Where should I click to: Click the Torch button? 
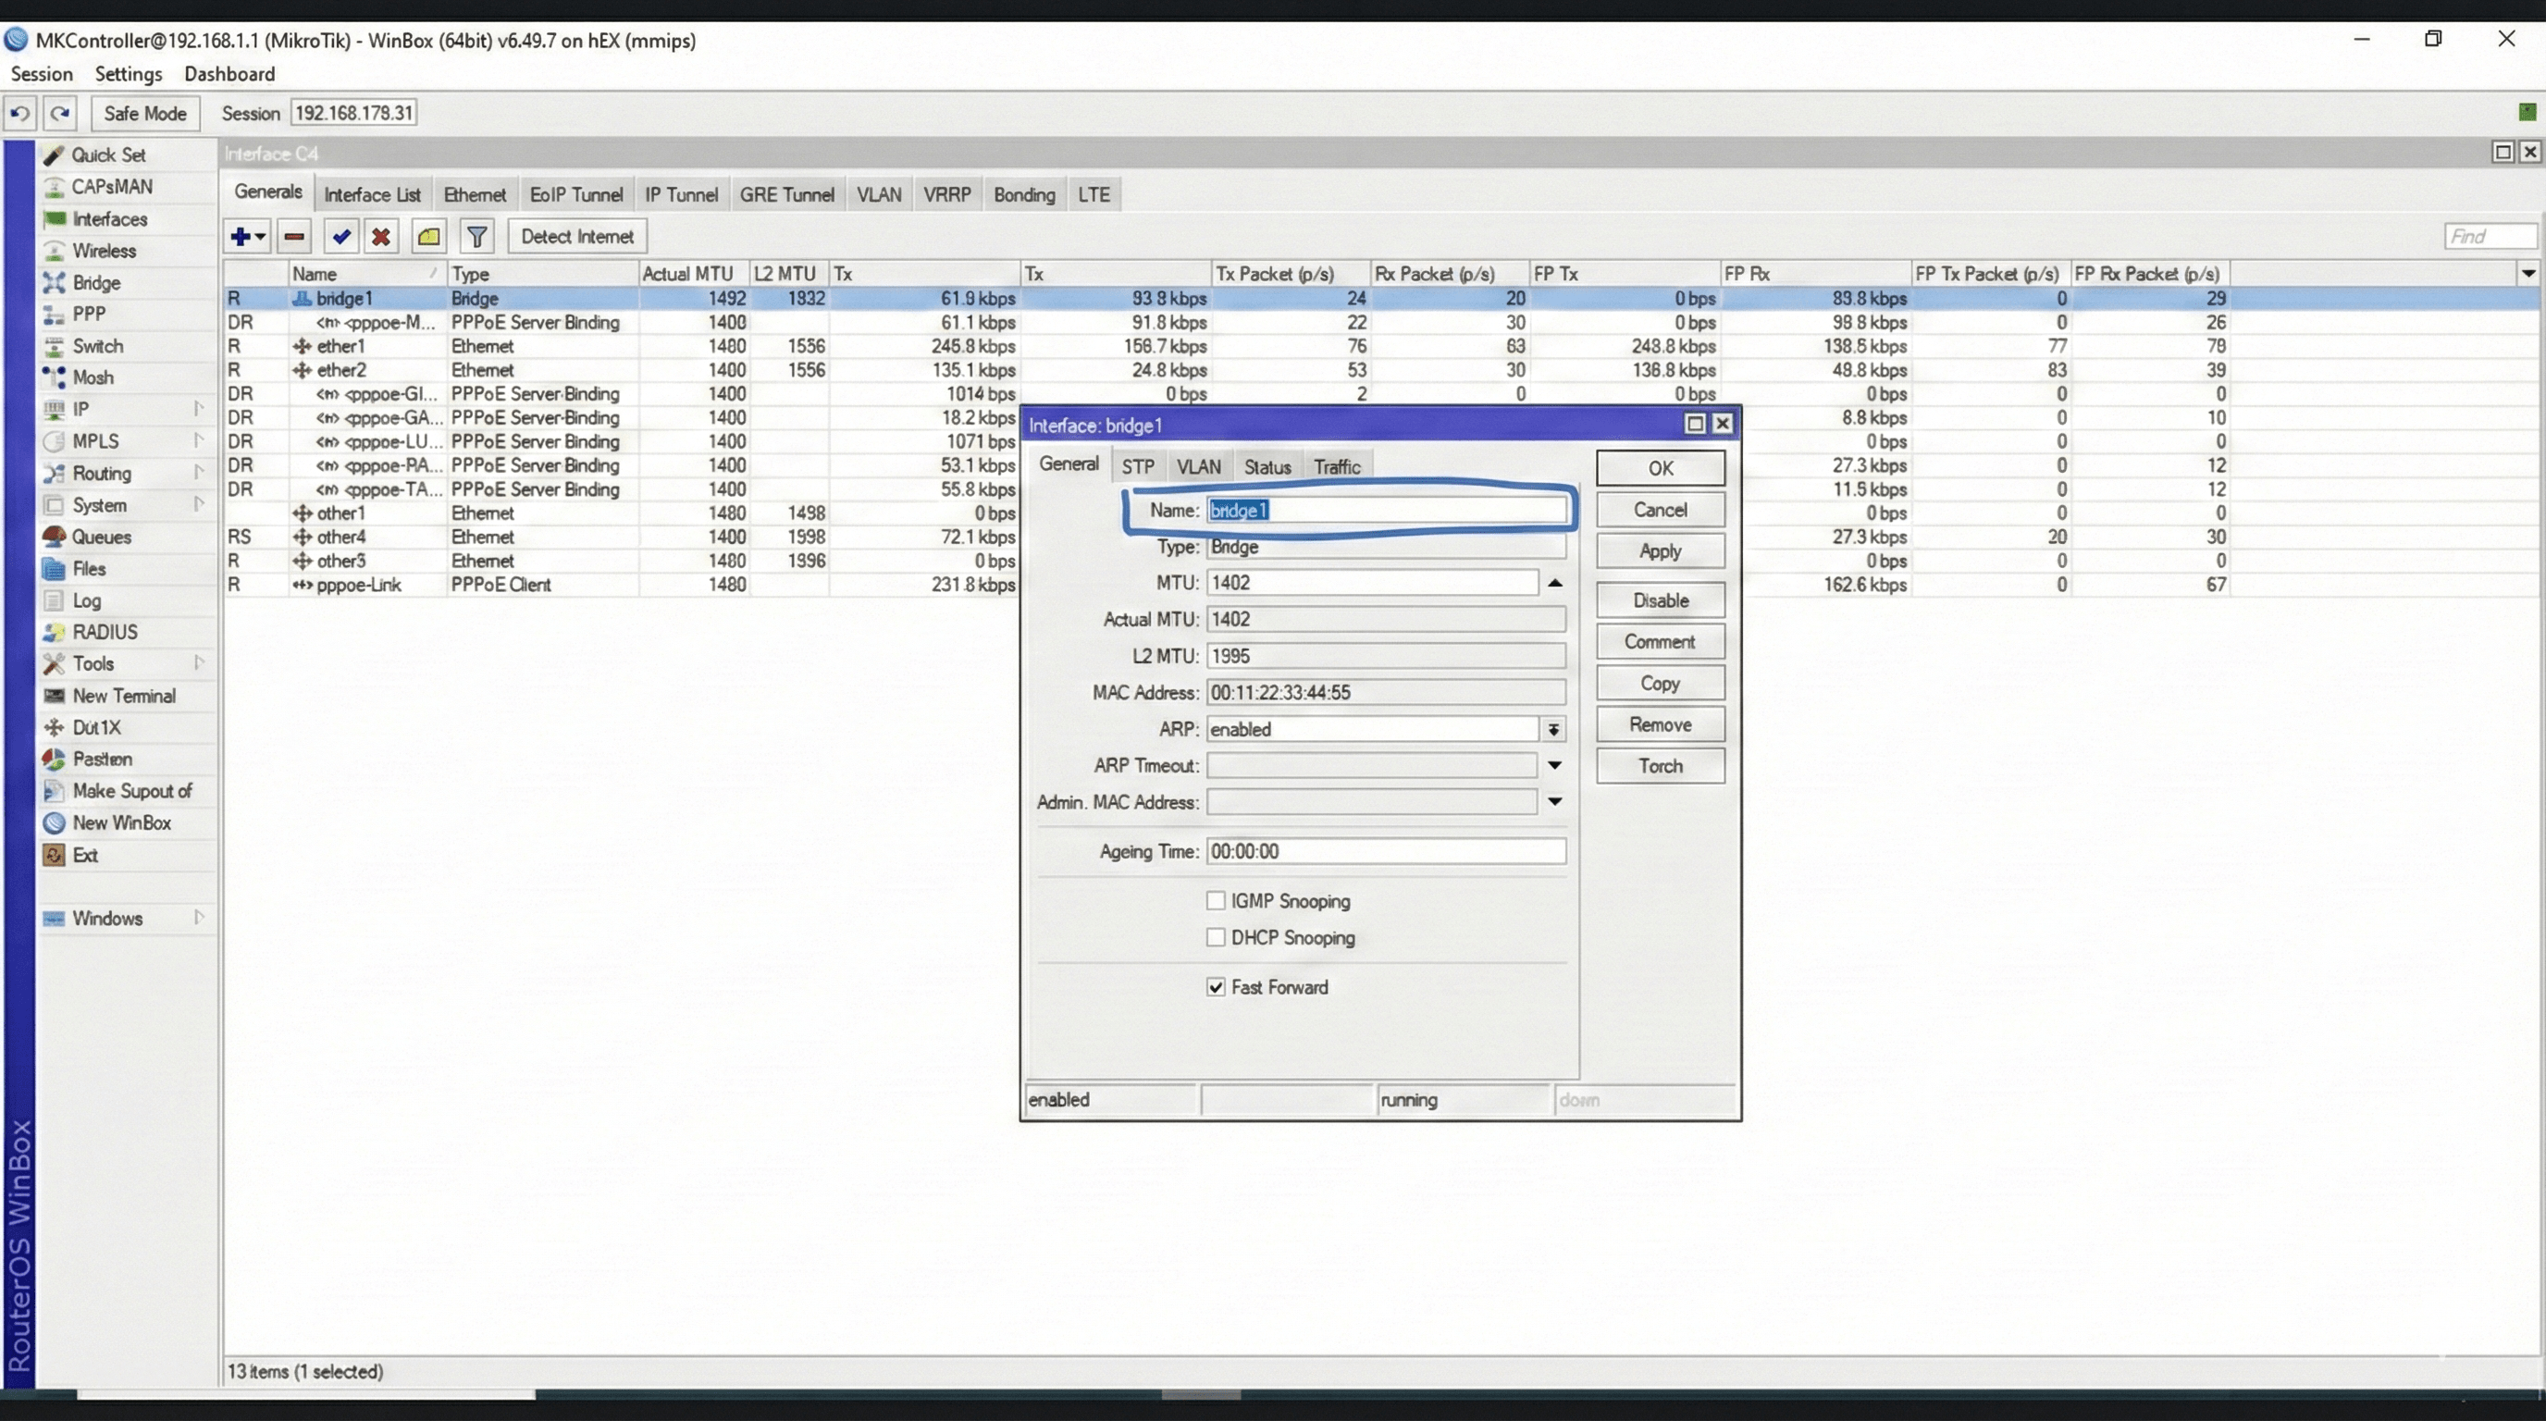tap(1660, 766)
